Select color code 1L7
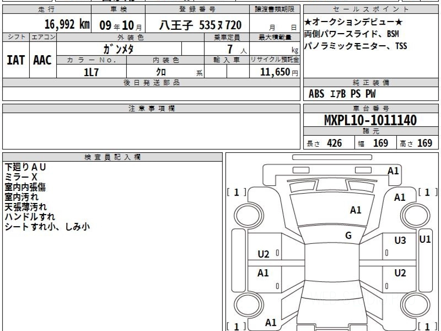This screenshot has width=441, height=331. click(91, 72)
